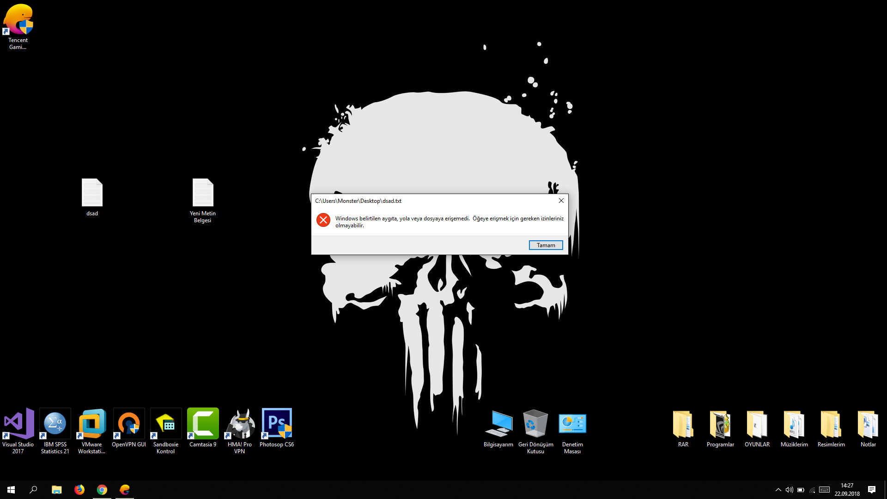
Task: Open the volume control in system tray
Action: tap(790, 490)
